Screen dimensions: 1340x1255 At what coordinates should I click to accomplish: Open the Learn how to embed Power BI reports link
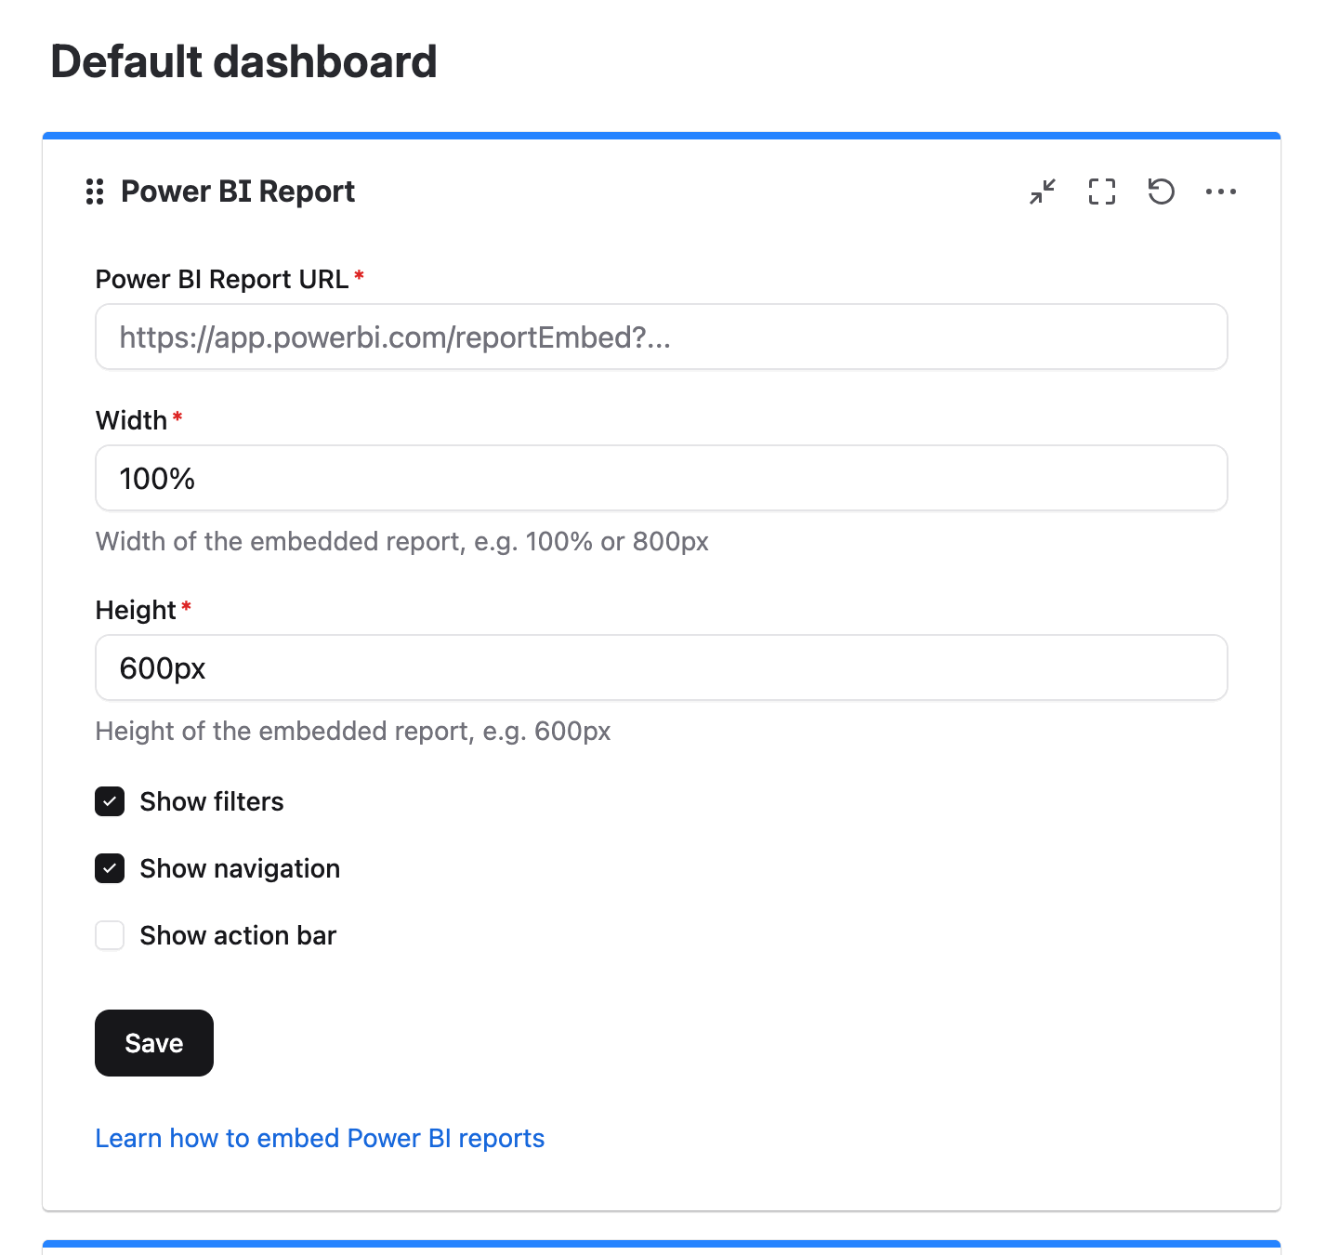click(320, 1138)
